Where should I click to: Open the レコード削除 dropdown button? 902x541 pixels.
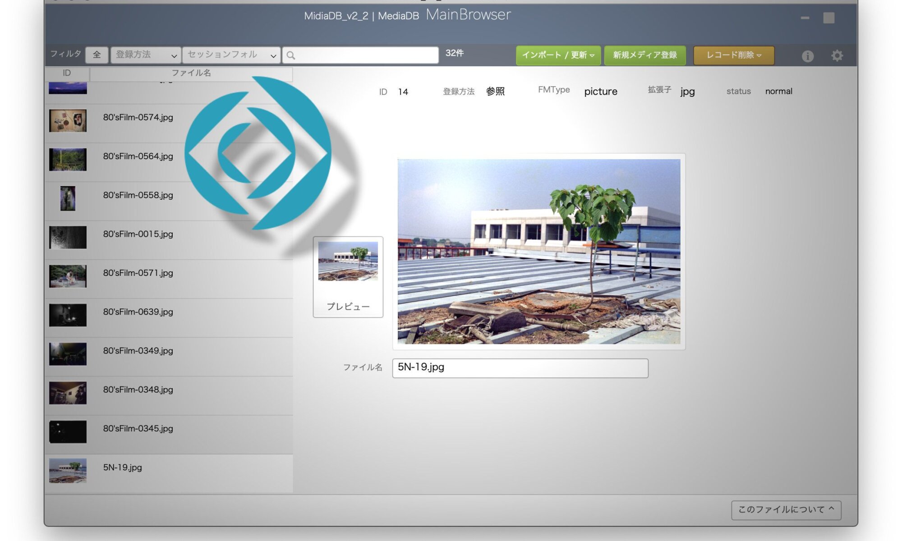click(x=734, y=55)
